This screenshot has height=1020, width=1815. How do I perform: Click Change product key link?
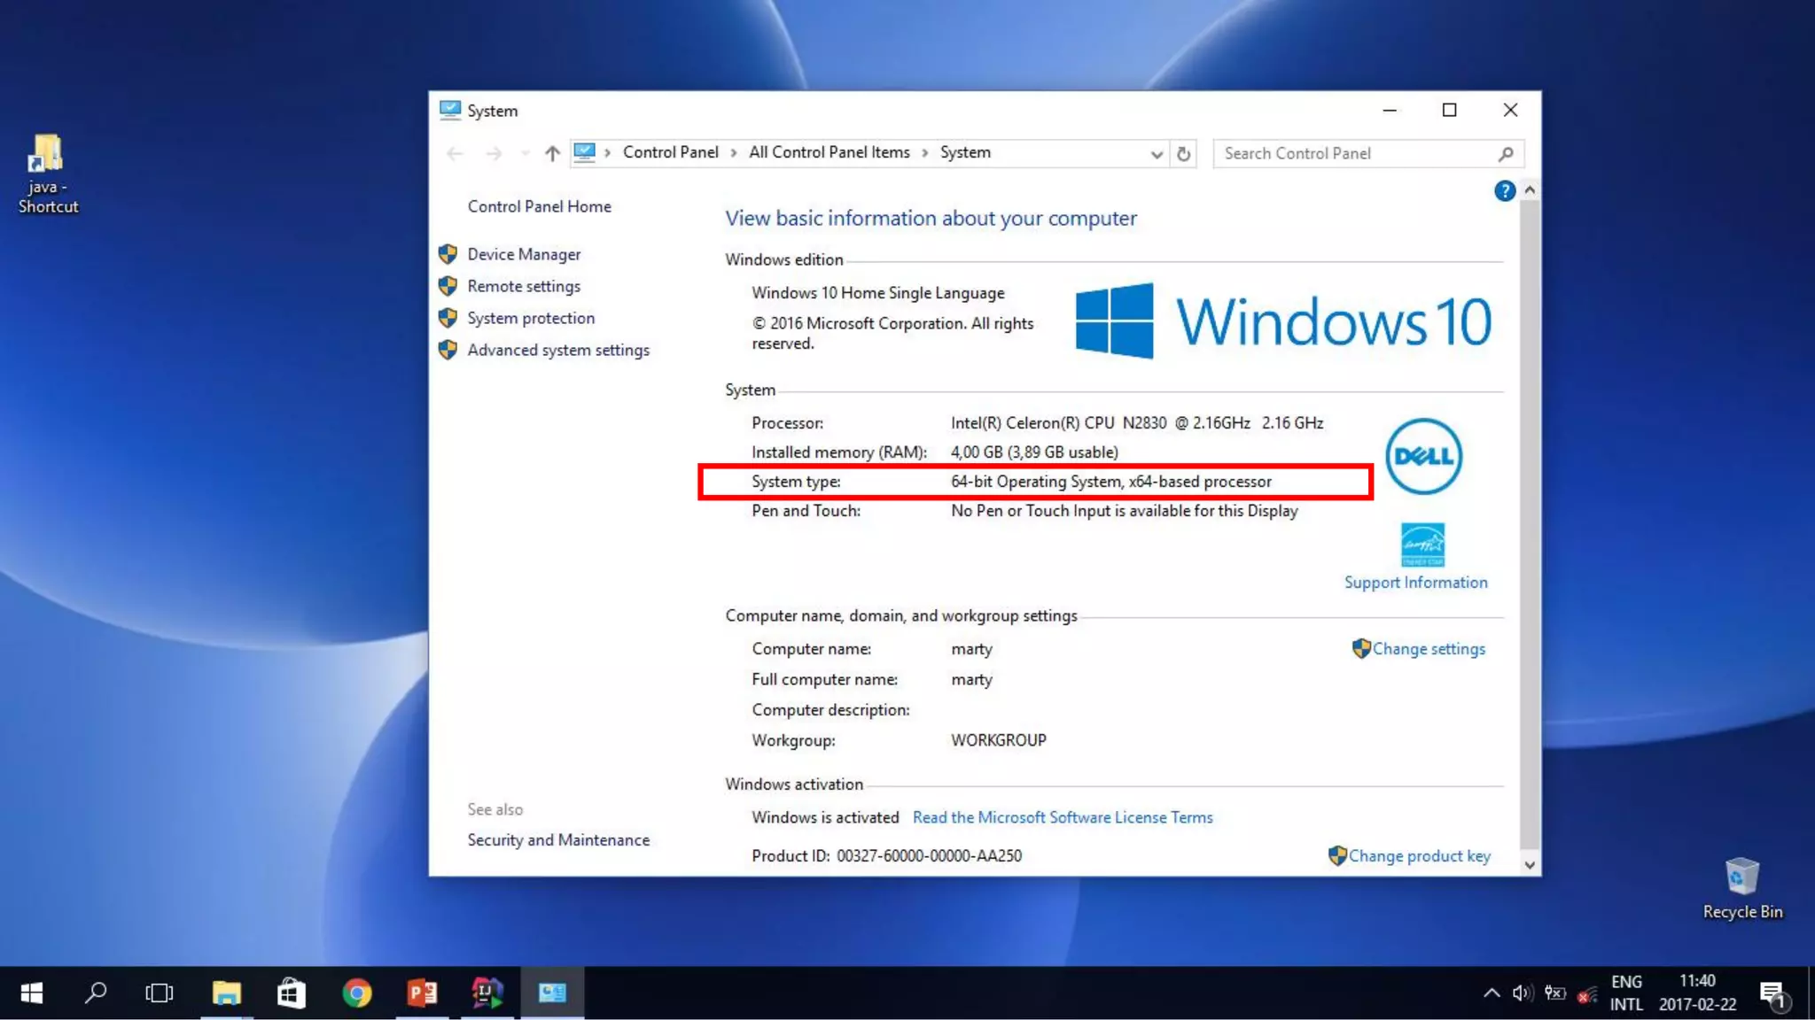[x=1419, y=856]
